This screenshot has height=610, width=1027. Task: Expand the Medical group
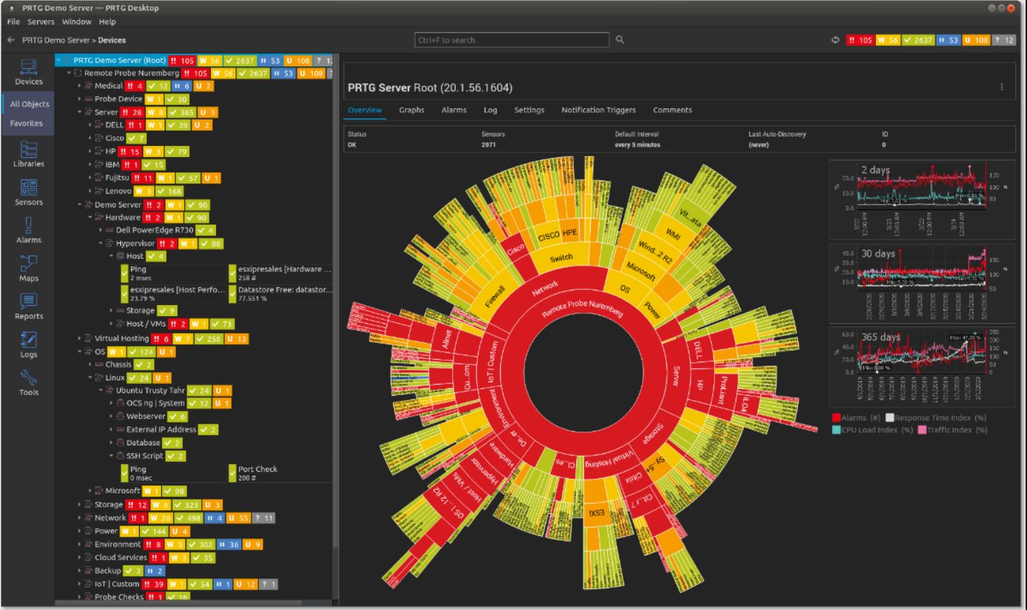80,86
